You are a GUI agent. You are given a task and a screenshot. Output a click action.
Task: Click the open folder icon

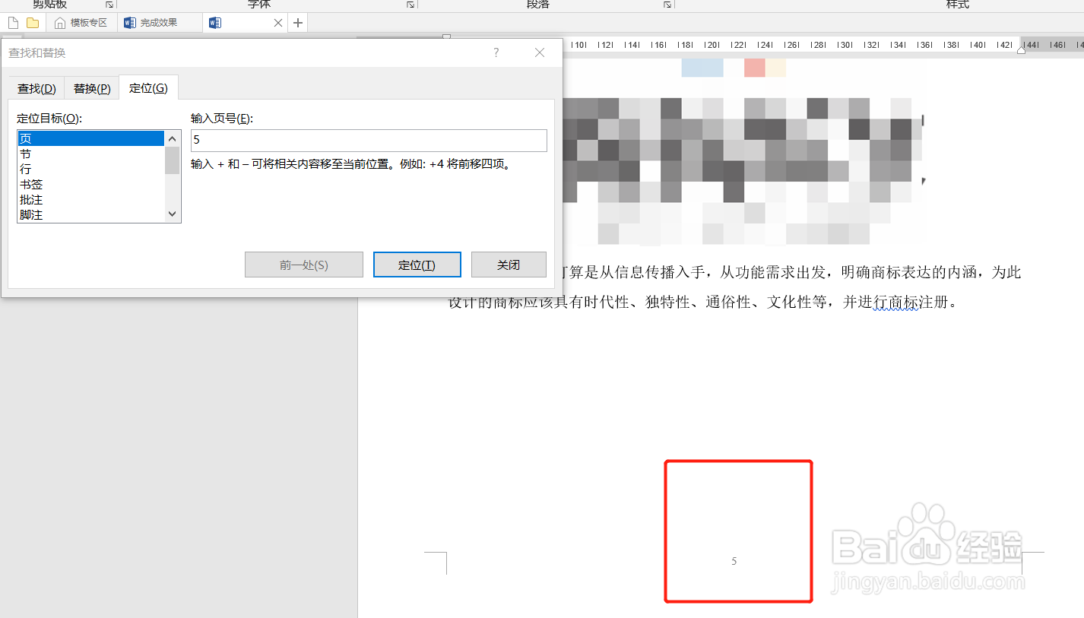[x=32, y=22]
